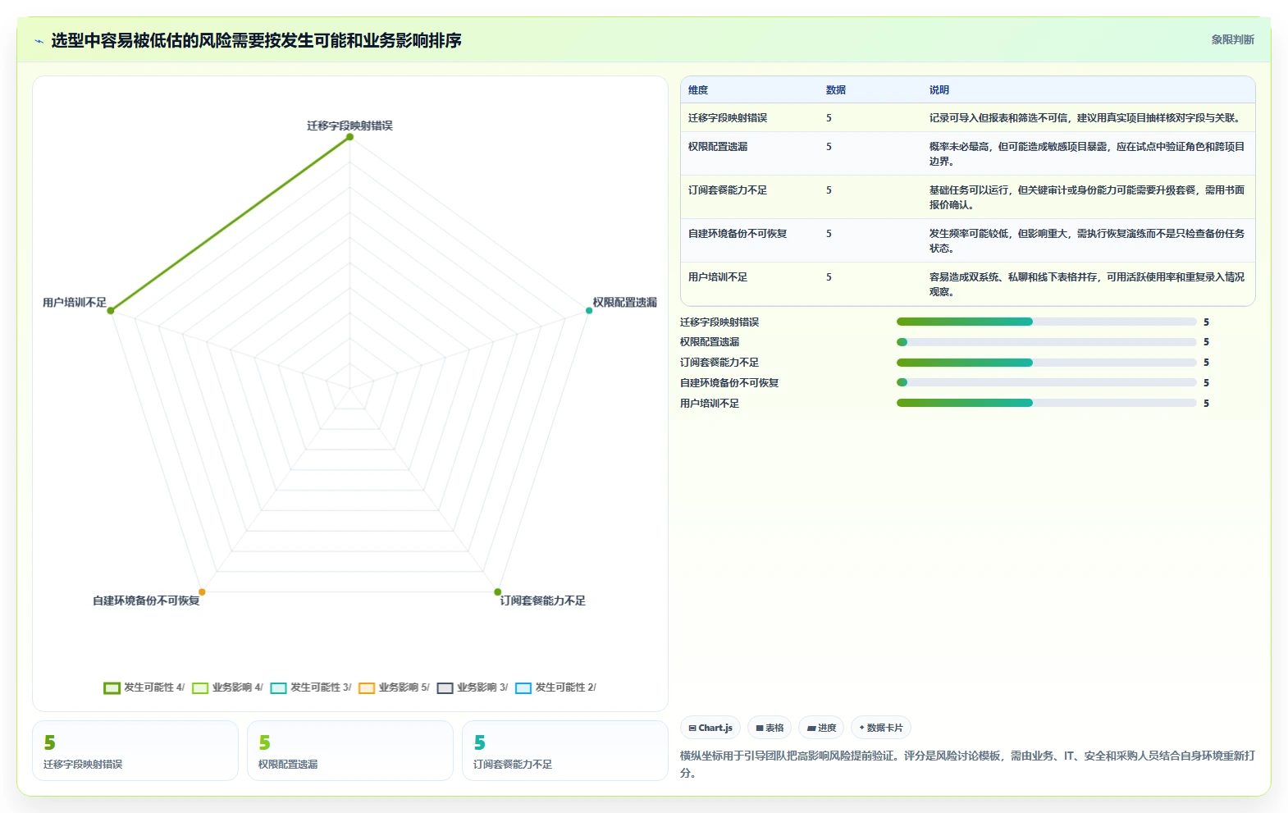
Task: Open the 权限配置遗漏 data card
Action: pos(350,751)
